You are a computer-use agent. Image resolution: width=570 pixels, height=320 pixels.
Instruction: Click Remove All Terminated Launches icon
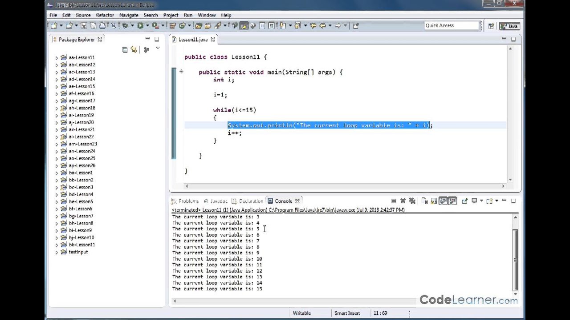pos(412,201)
